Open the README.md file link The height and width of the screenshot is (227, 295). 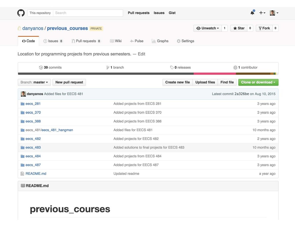click(36, 174)
